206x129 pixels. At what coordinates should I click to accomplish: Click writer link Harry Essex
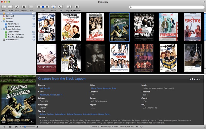pos(96,88)
